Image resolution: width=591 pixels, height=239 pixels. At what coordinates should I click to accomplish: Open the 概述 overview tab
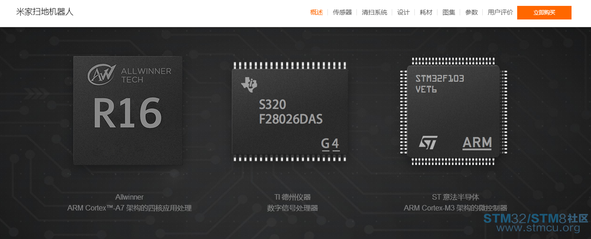317,12
